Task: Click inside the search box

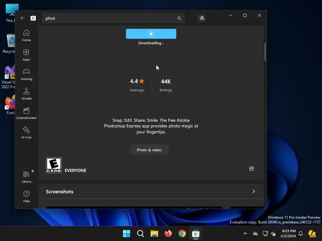Action: tap(113, 18)
